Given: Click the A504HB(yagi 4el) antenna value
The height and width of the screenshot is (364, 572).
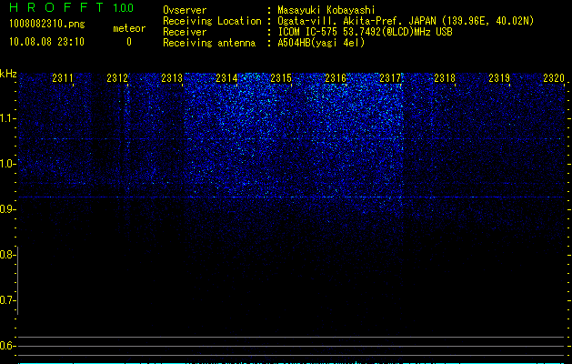Looking at the screenshot, I should click(321, 43).
